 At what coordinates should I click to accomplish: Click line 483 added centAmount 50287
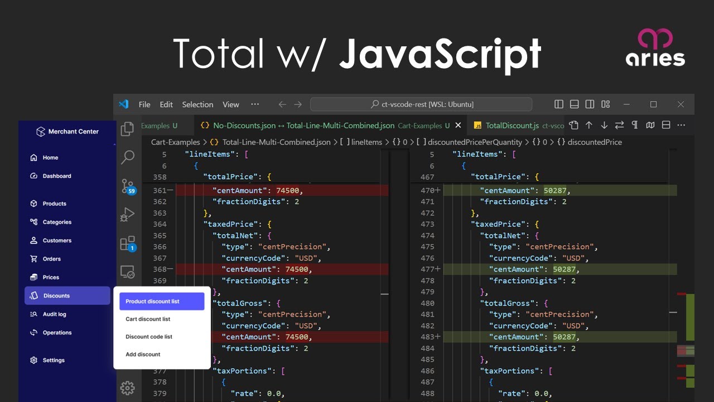point(560,337)
